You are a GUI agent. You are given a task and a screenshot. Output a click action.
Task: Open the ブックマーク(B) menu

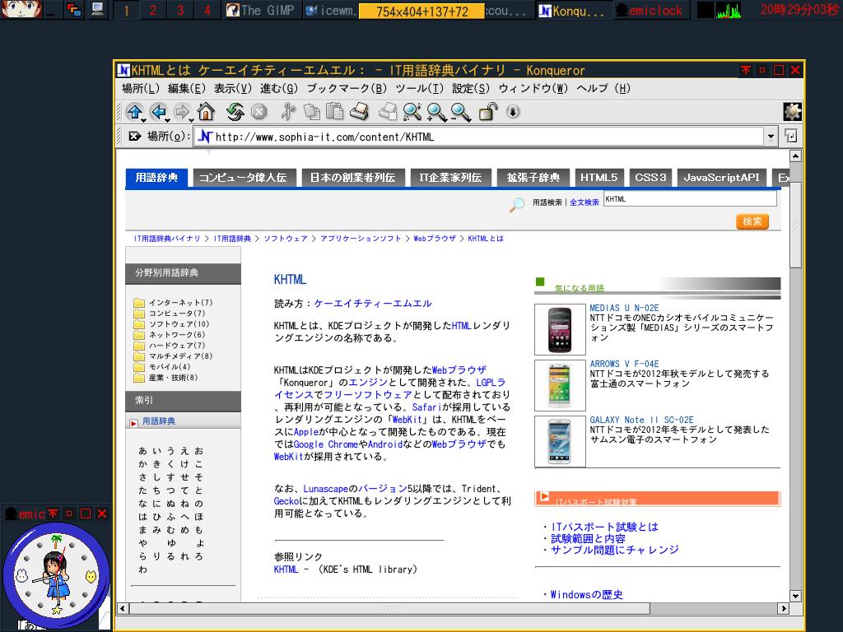tap(346, 89)
